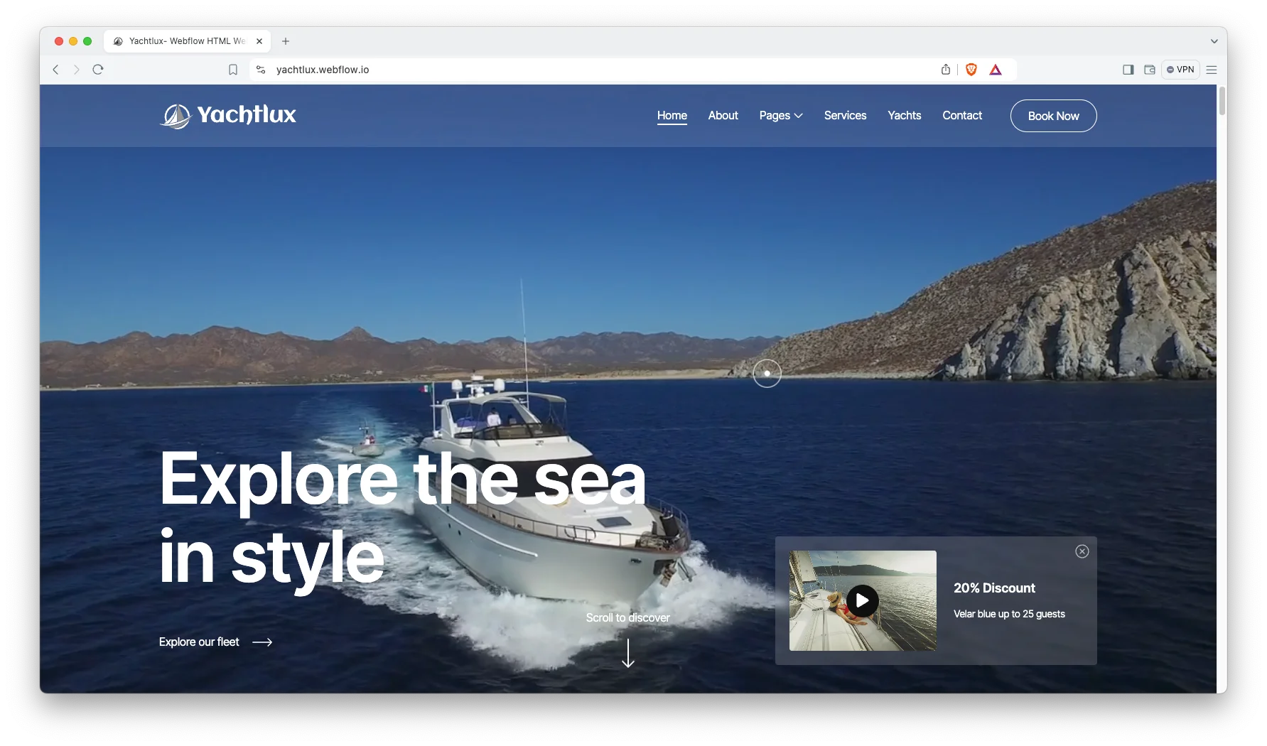Image resolution: width=1267 pixels, height=746 pixels.
Task: Click the Brave Shields lion icon
Action: 971,70
